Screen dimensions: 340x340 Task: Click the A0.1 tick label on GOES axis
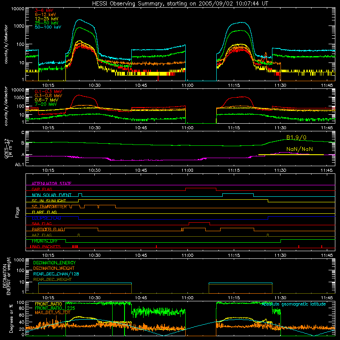click(x=20, y=165)
